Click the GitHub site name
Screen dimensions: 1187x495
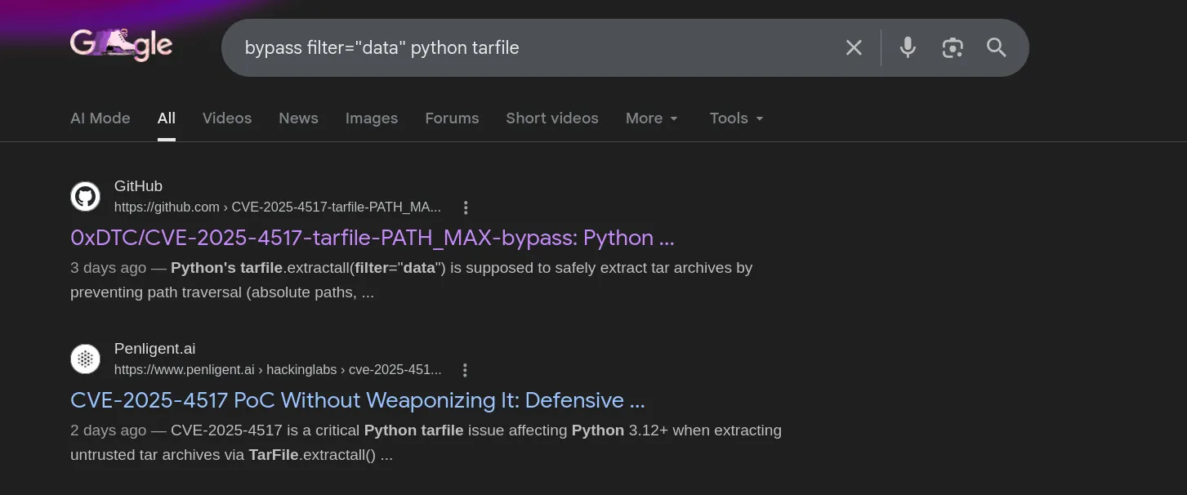coord(138,186)
